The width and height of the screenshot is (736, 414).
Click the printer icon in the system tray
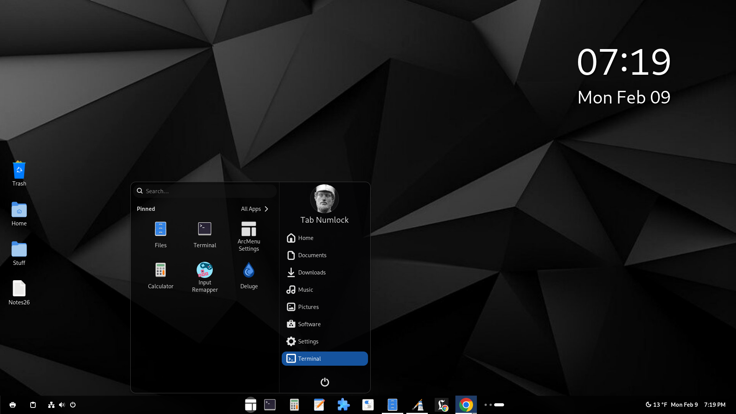pos(13,405)
